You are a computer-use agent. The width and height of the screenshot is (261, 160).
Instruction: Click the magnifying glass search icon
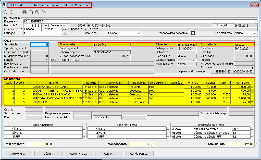pyautogui.click(x=12, y=12)
